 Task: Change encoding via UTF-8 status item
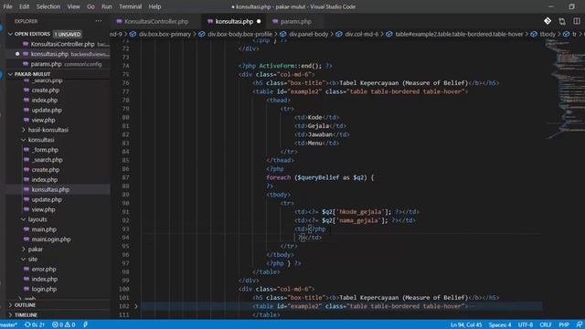526,324
